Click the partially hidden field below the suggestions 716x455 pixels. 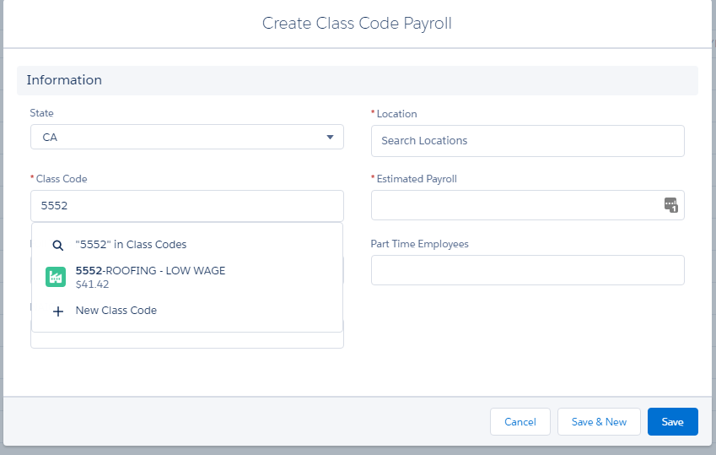pyautogui.click(x=186, y=340)
